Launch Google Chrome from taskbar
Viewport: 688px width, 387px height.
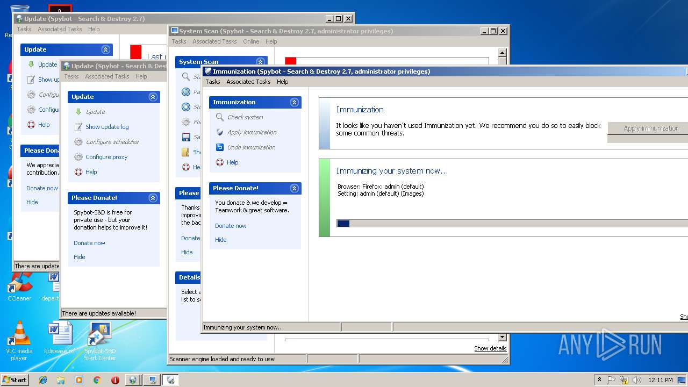point(97,380)
